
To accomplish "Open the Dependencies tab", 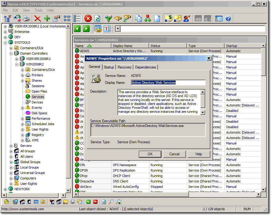I will 145,67.
